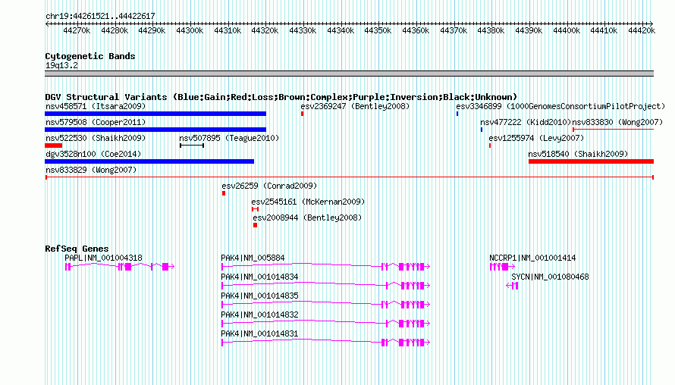The width and height of the screenshot is (675, 385).
Task: Click the right arrowhead of the ruler
Action: (x=651, y=23)
